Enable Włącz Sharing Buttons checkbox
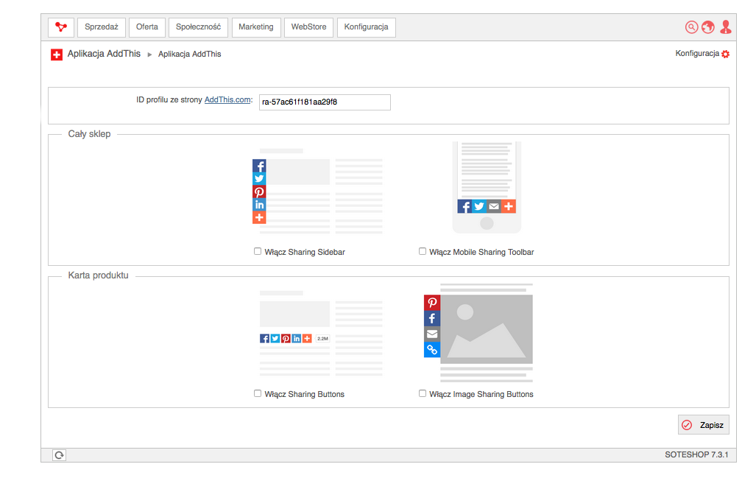This screenshot has height=492, width=756. pos(258,393)
